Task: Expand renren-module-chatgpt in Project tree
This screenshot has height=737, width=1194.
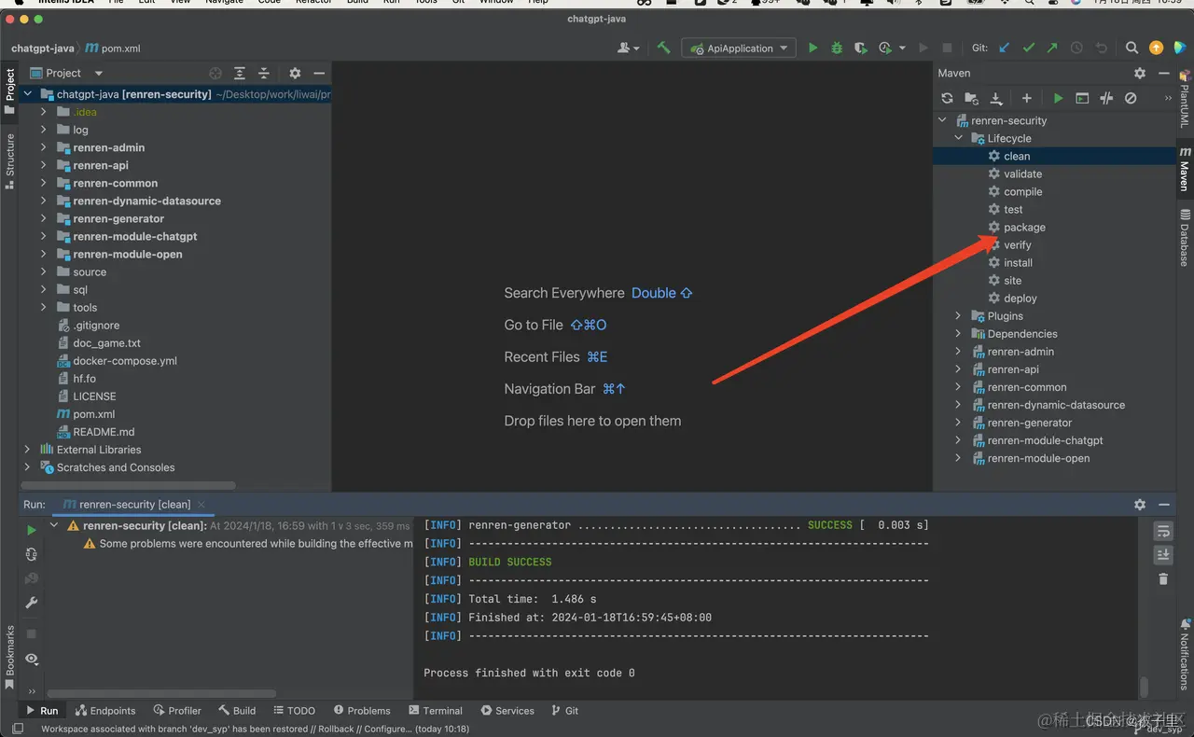Action: (43, 236)
